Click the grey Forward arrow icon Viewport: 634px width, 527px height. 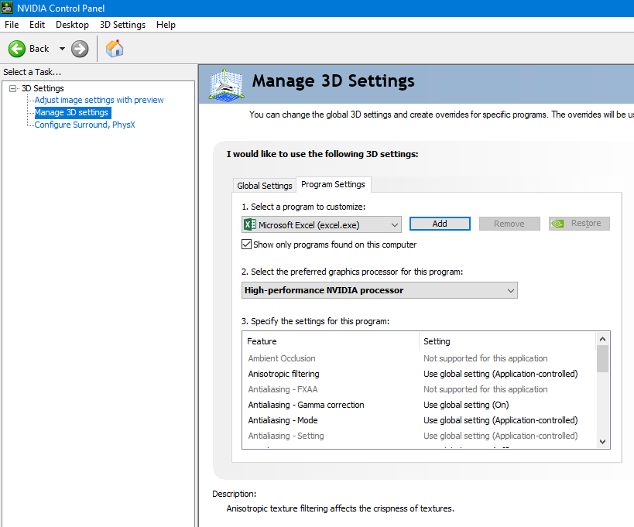pyautogui.click(x=80, y=49)
